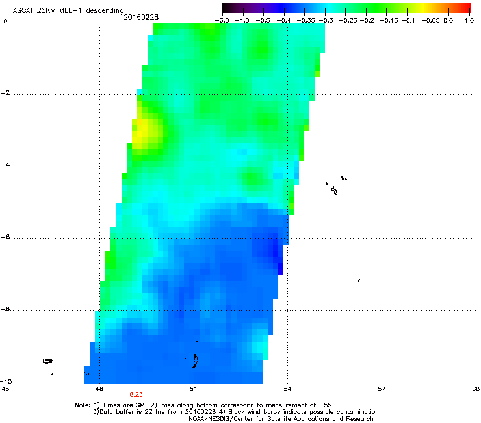Click the "-0.05" color bar label

pyautogui.click(x=431, y=21)
